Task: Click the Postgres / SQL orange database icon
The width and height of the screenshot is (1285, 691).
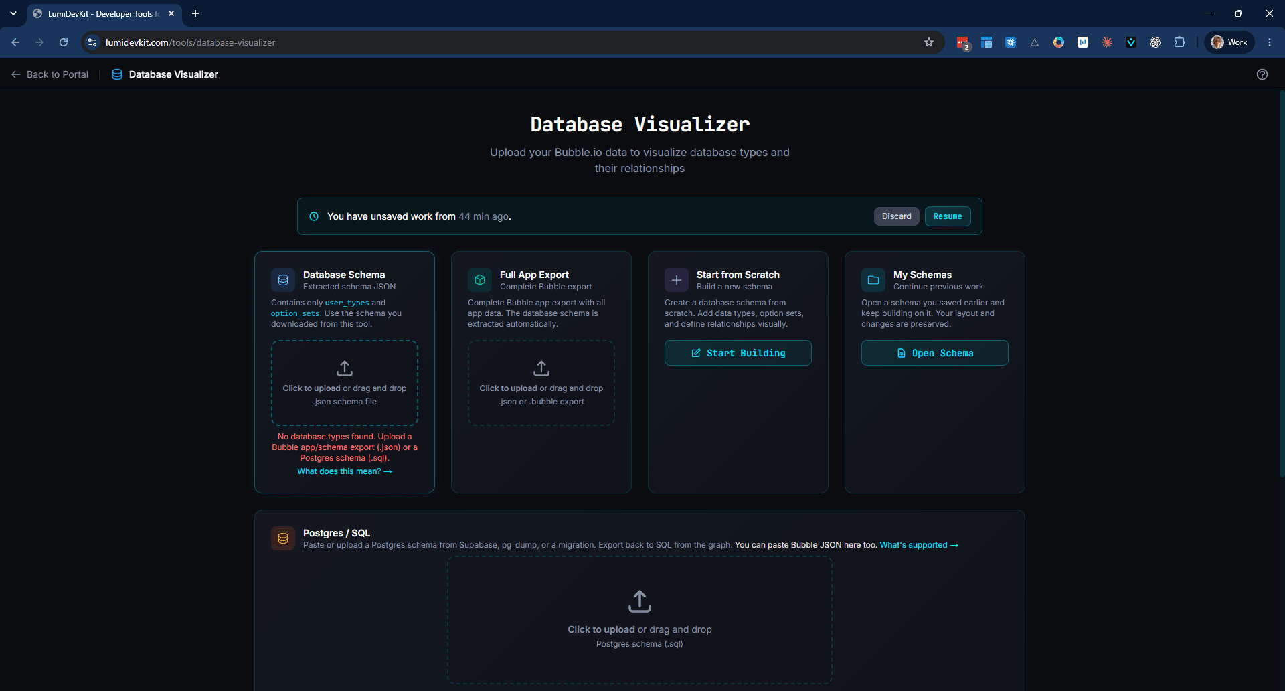Action: [283, 538]
